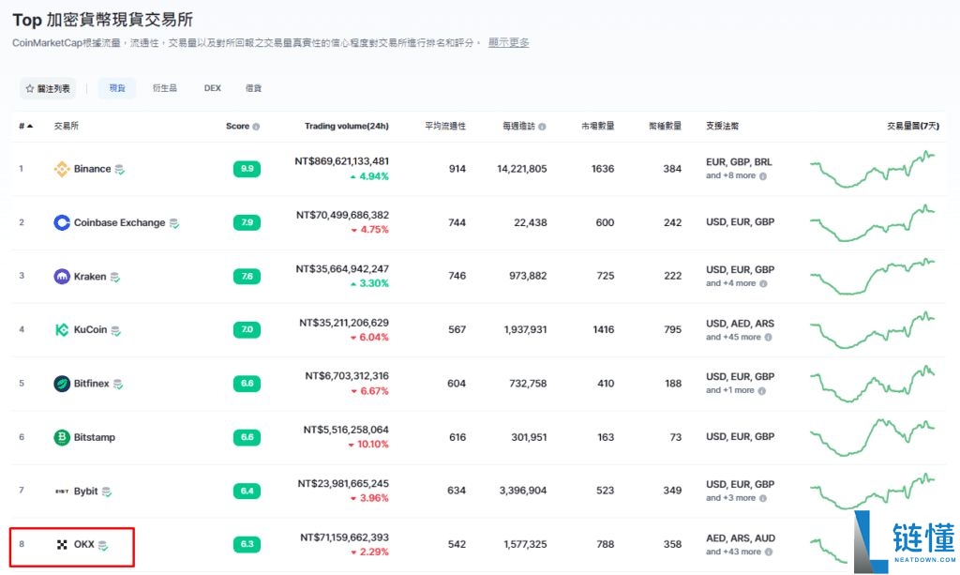The height and width of the screenshot is (575, 960).
Task: Sort by the 每週造訪 column header
Action: pyautogui.click(x=518, y=126)
